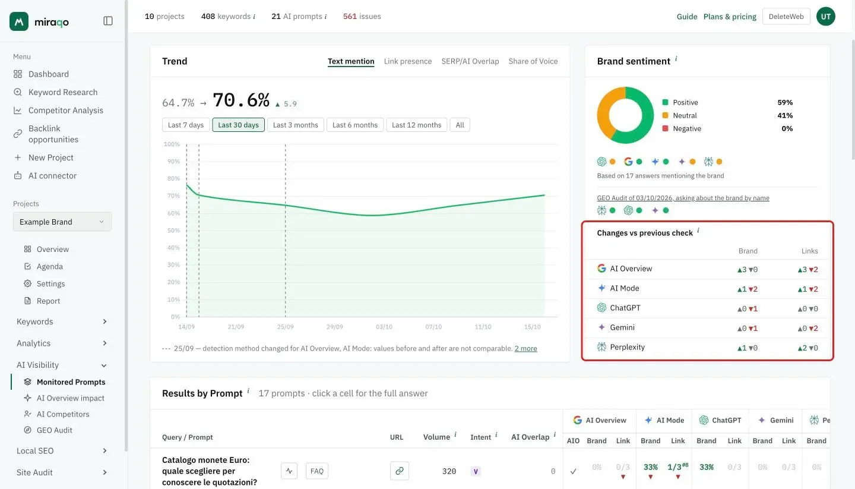Open the URL link icon in Catalogo monete row

400,471
